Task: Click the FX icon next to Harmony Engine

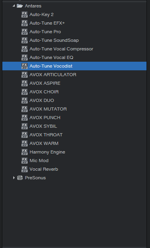Action: (25, 152)
